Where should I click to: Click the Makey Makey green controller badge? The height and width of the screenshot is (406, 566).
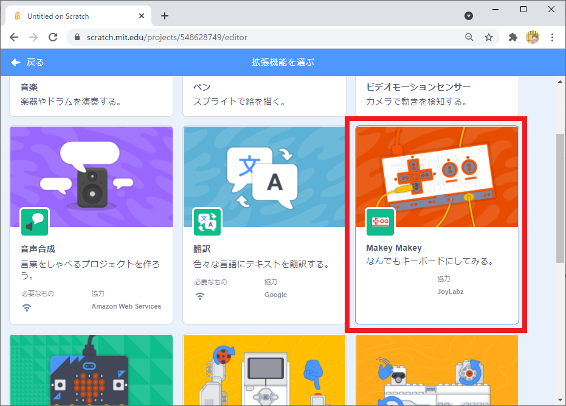pos(380,222)
